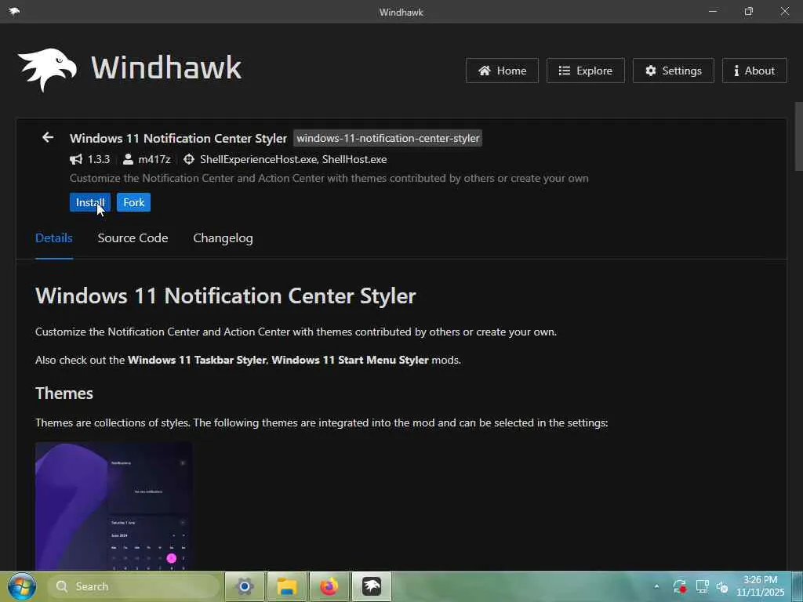Screen dimensions: 803x602
Task: Click the vertical scrollbar thumb
Action: pos(798,136)
